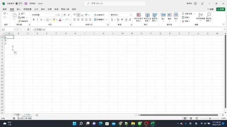Align cell content to top

pos(74,15)
